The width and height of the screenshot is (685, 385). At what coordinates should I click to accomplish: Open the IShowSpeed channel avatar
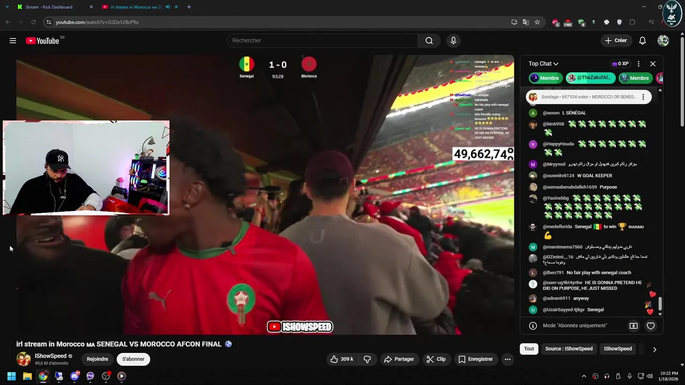click(24, 359)
